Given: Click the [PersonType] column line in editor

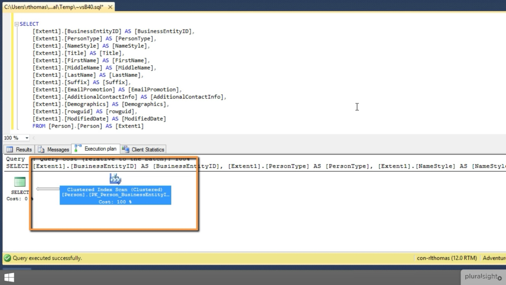Looking at the screenshot, I should 94,39.
